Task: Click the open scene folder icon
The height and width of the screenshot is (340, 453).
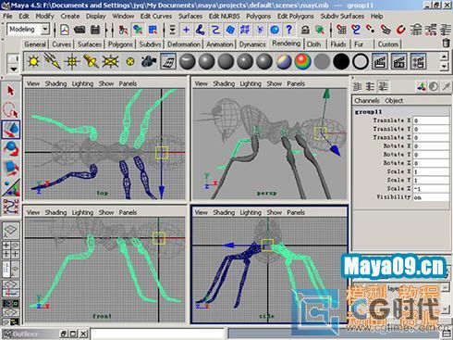Action: tap(80, 30)
